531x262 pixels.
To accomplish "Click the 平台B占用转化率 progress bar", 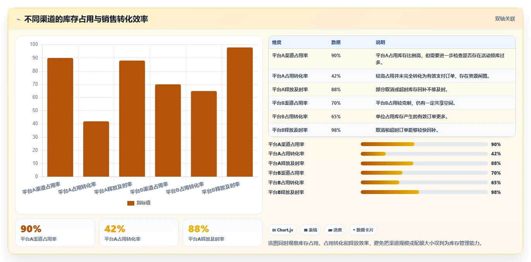I will (x=424, y=182).
